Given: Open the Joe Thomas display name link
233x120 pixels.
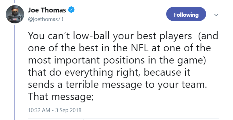Looking at the screenshot, I should coord(47,10).
